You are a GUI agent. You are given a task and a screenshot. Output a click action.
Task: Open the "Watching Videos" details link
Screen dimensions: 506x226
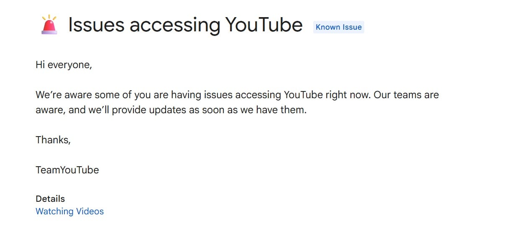[69, 211]
